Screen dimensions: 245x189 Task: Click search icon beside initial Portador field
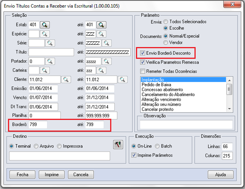click(x=50, y=61)
